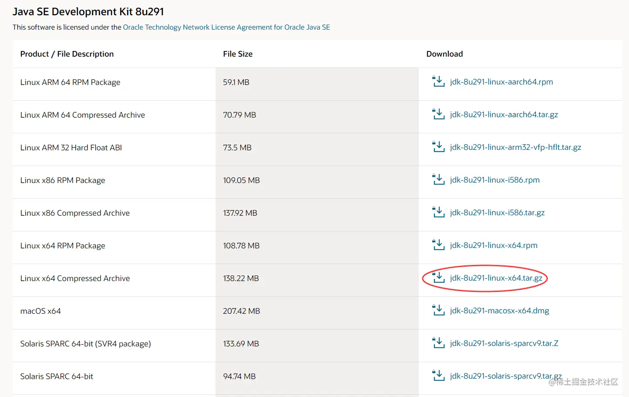Click download icon for linux-x64.rpm
The width and height of the screenshot is (629, 397).
pyautogui.click(x=438, y=245)
